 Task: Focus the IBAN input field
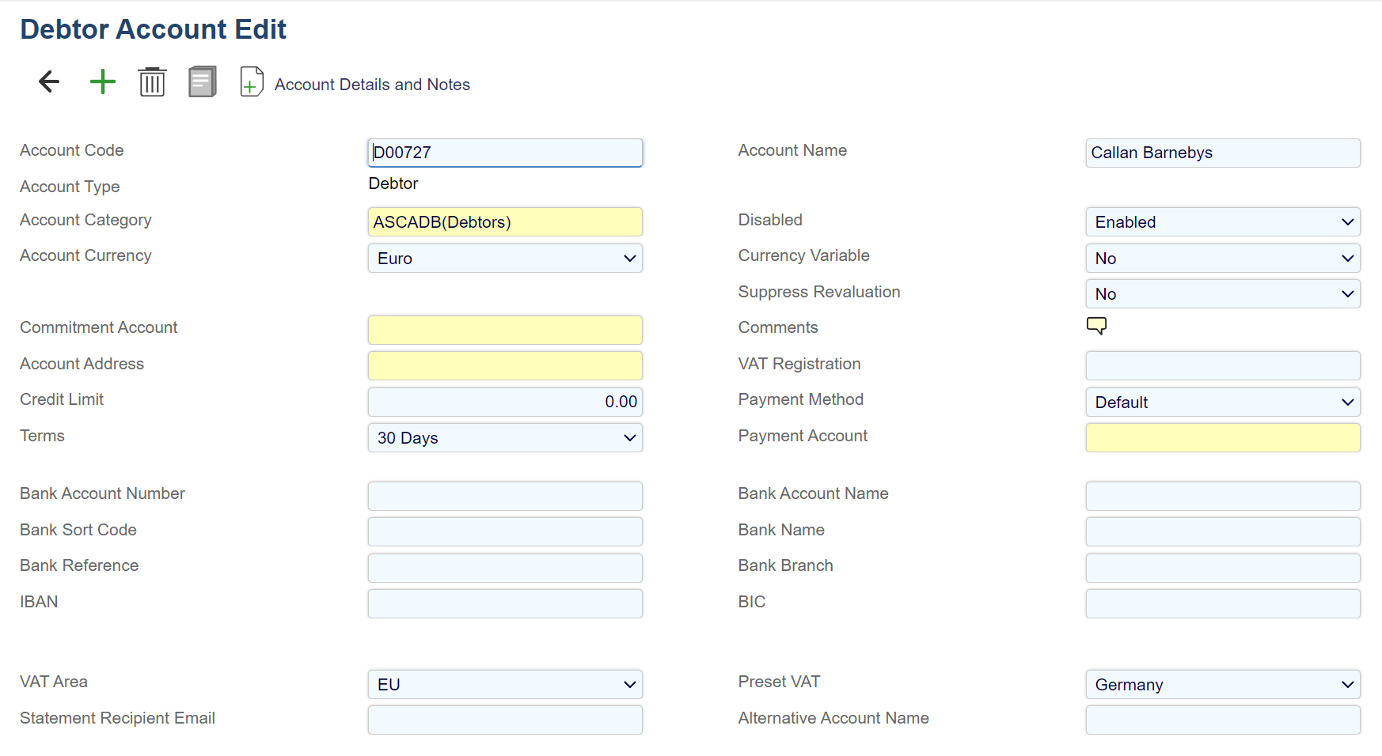(505, 603)
